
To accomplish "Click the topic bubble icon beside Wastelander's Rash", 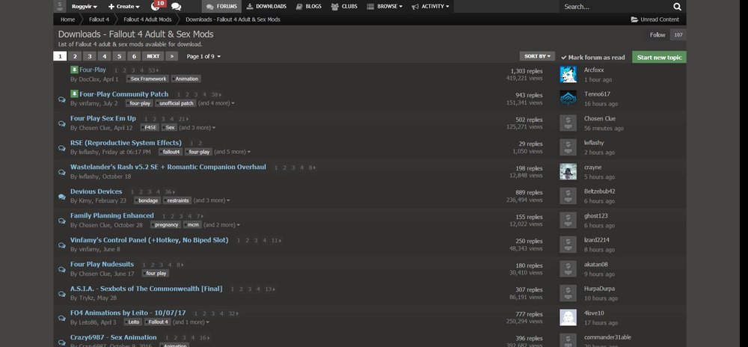I will click(62, 172).
